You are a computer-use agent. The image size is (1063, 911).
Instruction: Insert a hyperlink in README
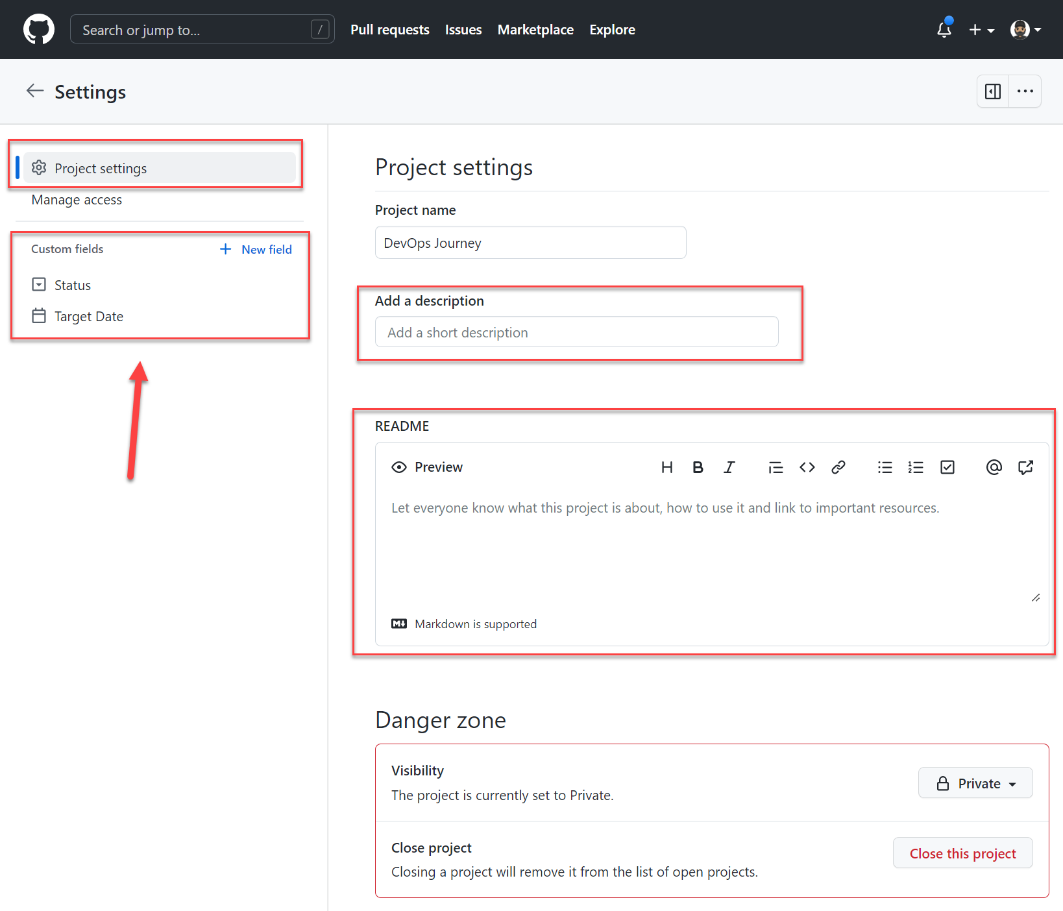(x=838, y=467)
